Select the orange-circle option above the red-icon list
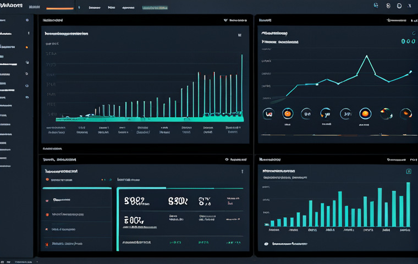The height and width of the screenshot is (264, 418). coord(59,180)
